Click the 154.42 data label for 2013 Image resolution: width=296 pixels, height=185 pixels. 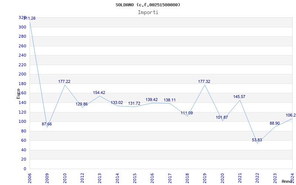click(99, 93)
